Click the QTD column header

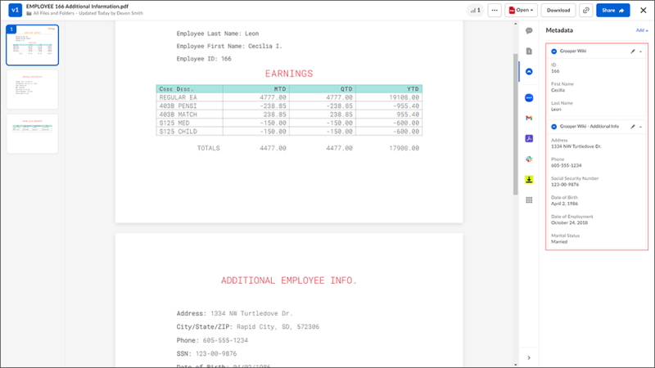346,89
